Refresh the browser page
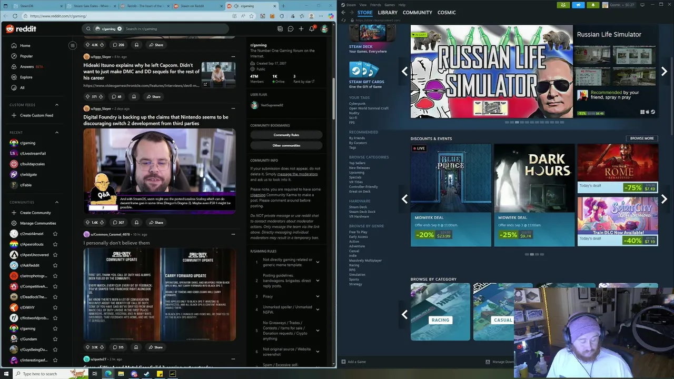The width and height of the screenshot is (674, 379). [x=15, y=16]
